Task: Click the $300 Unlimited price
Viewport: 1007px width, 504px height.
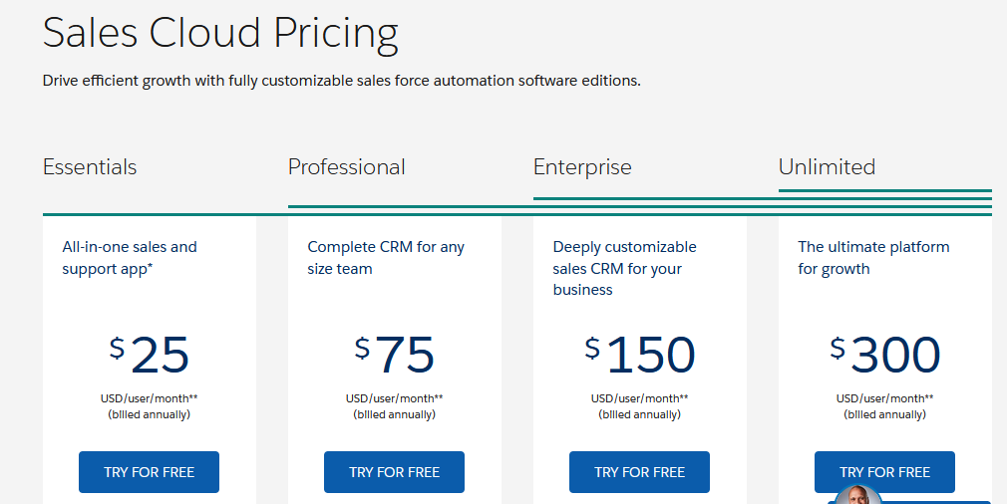Action: coord(885,355)
